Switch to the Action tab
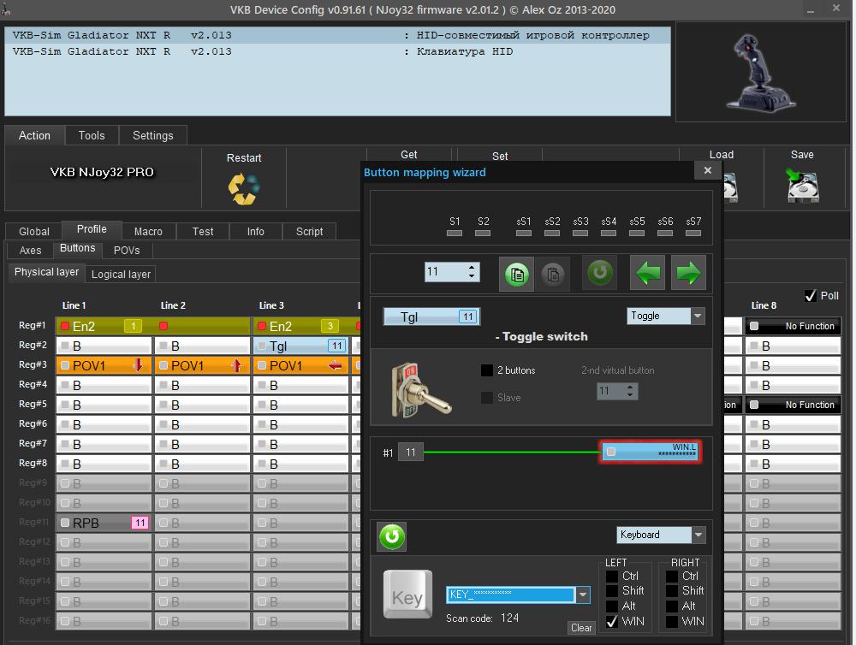The image size is (856, 645). tap(34, 135)
